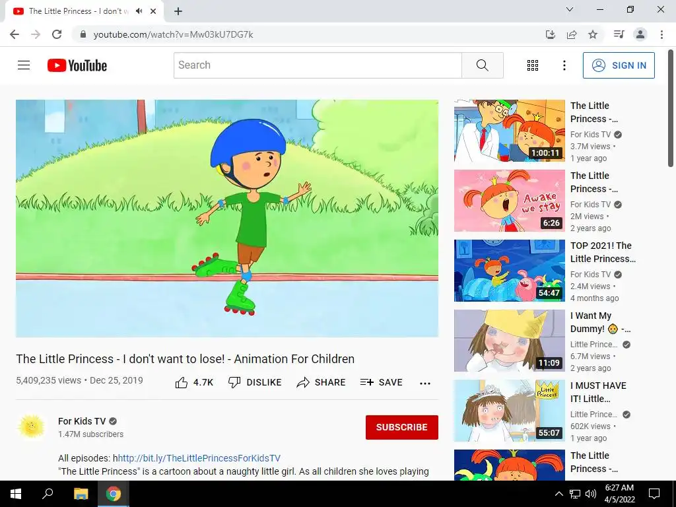Open 'I MUST HAVE IT!' 55:07 thumbnail

509,411
